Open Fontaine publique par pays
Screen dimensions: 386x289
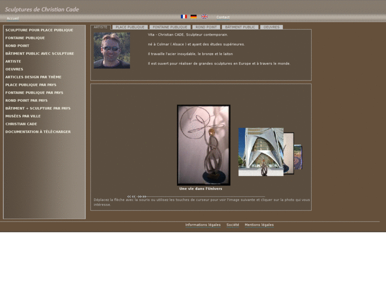34,93
